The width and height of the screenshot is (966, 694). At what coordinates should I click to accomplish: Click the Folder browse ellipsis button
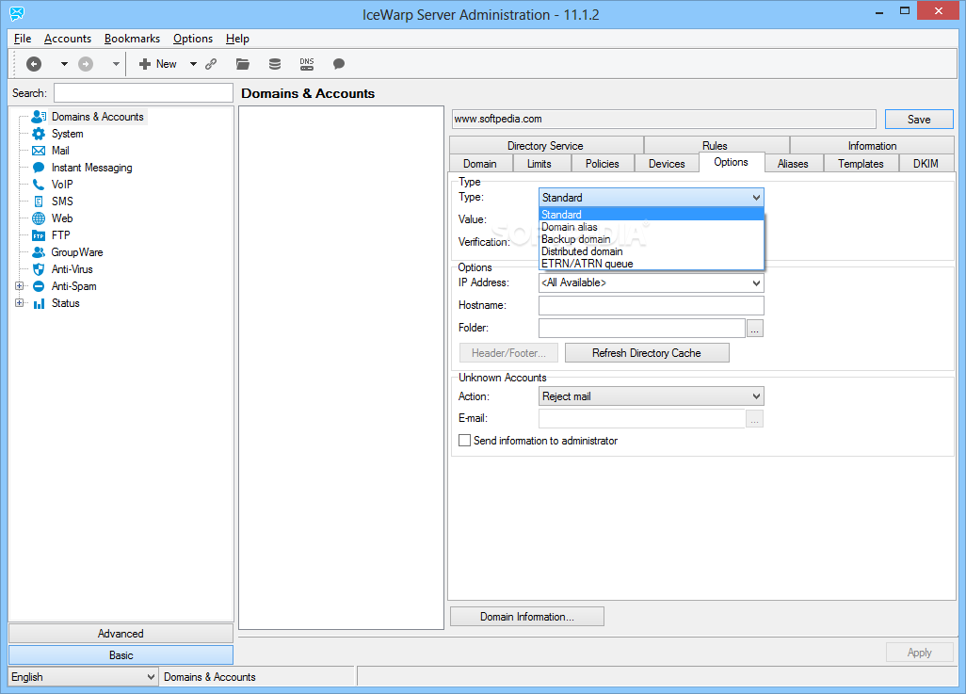point(755,329)
